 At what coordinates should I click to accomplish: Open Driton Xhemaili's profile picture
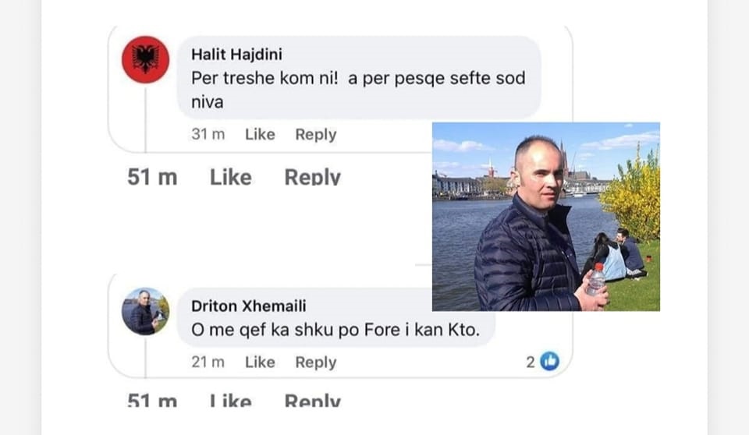pyautogui.click(x=145, y=311)
